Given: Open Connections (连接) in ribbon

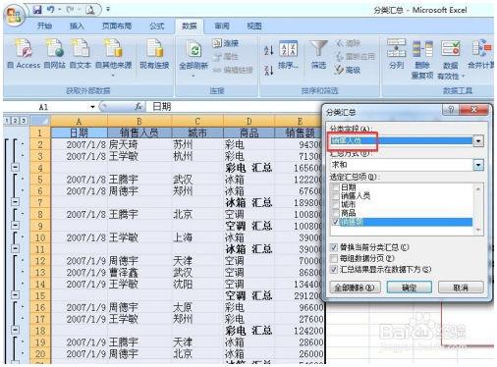Looking at the screenshot, I should coord(226,43).
